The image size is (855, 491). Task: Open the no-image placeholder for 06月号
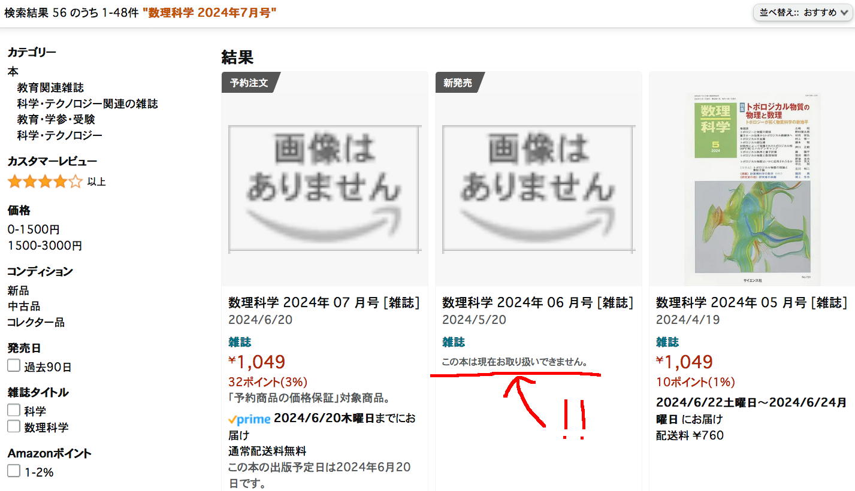pyautogui.click(x=538, y=189)
